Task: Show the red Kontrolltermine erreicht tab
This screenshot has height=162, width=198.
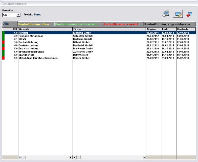Action: tap(123, 24)
